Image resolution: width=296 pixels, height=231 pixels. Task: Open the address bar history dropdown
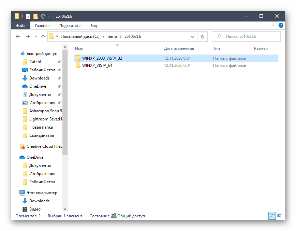[x=192, y=37]
